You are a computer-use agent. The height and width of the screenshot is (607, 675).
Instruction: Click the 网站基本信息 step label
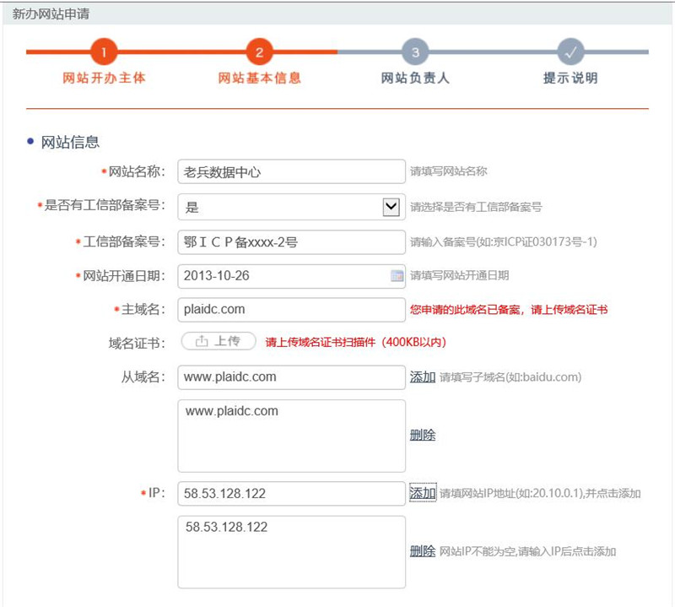click(260, 78)
